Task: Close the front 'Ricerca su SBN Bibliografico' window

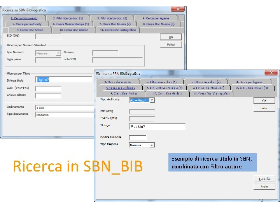Action: pos(271,72)
